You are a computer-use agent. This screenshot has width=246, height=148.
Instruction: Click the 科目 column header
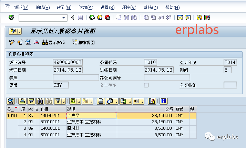(53, 109)
